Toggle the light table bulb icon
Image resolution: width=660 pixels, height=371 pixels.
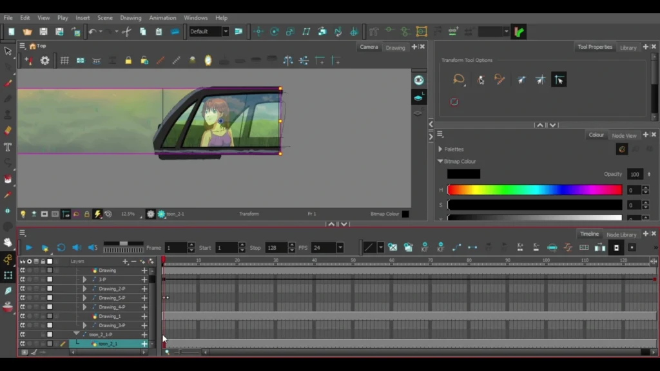[x=23, y=214]
